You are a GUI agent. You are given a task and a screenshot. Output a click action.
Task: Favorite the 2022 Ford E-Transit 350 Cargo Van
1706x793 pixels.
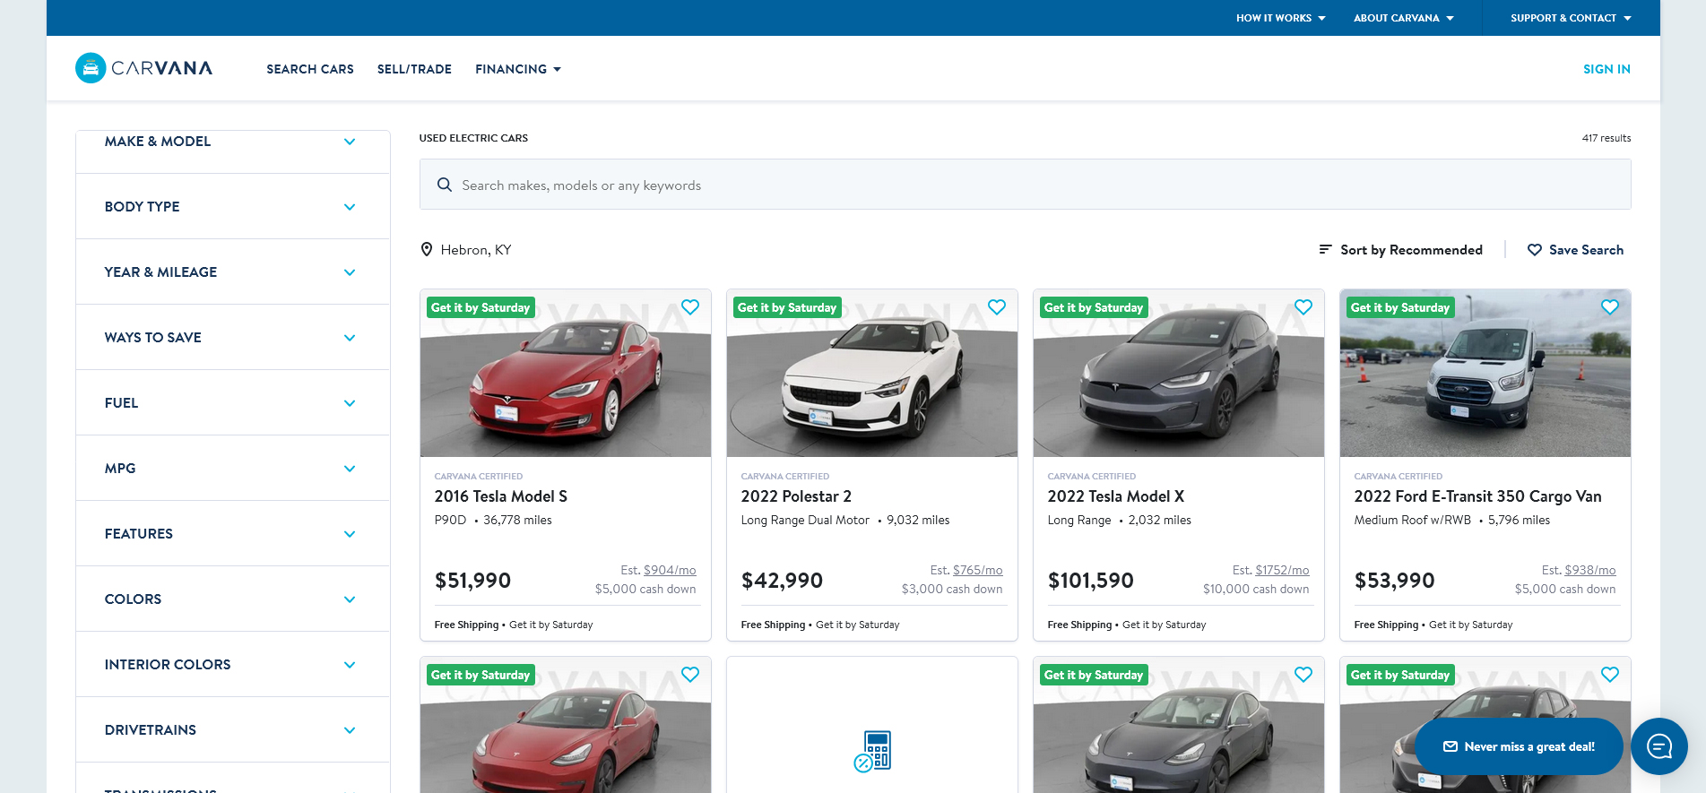click(x=1610, y=306)
